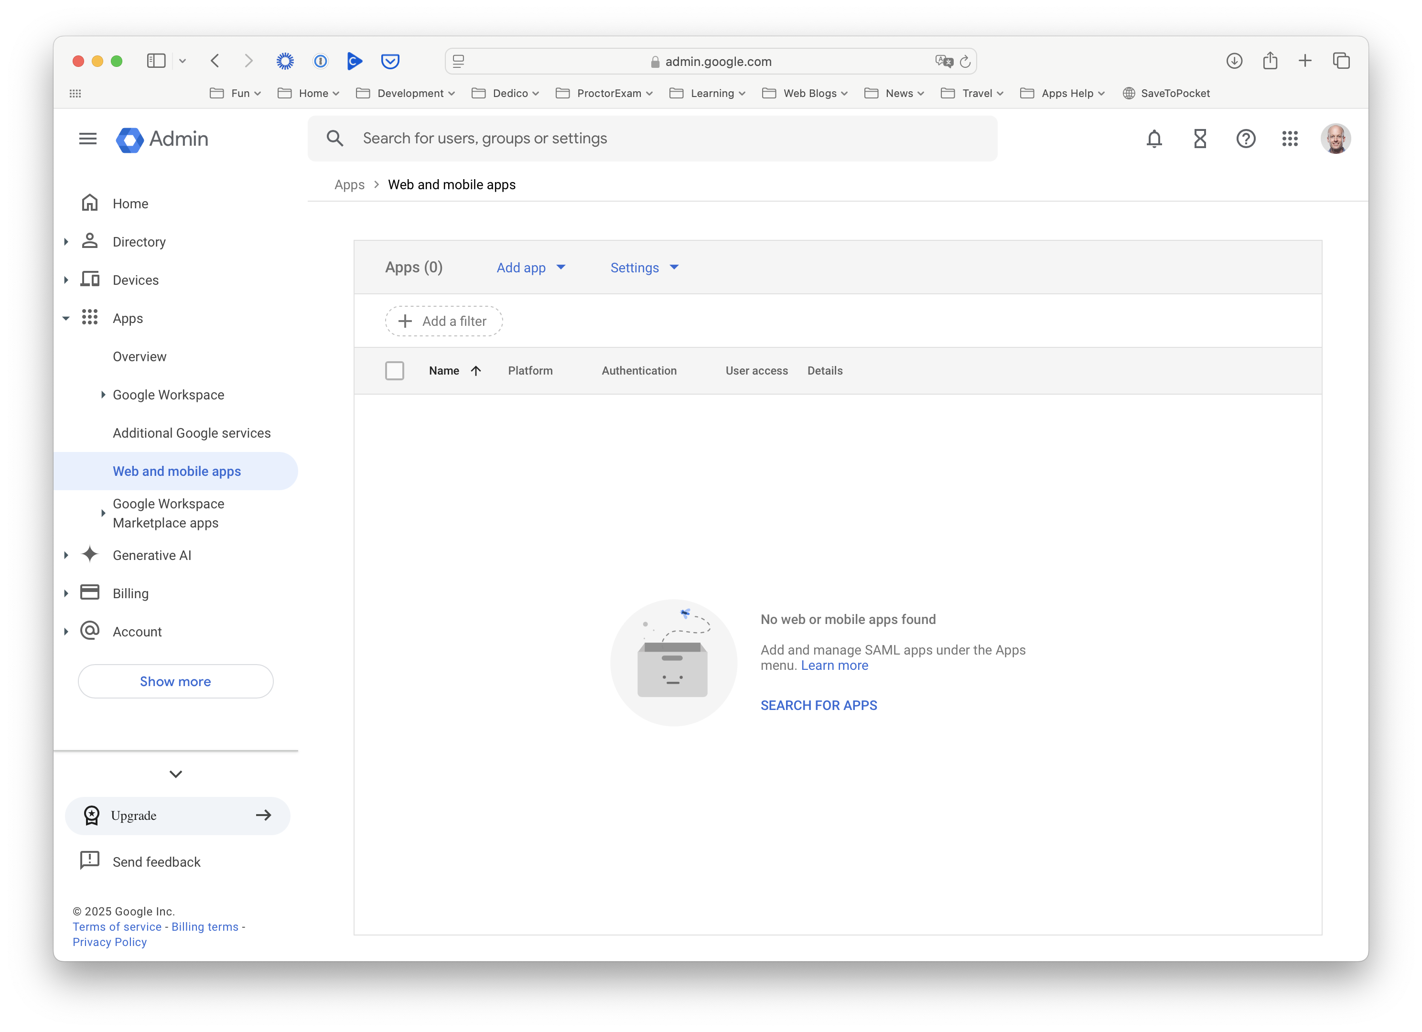Click the Upgrade arrow button
1422x1032 pixels.
(264, 816)
